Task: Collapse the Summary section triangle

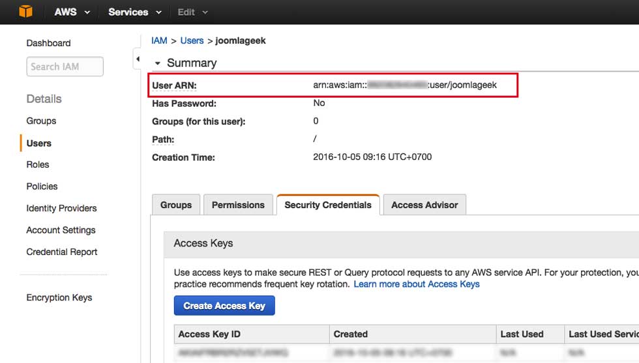Action: click(x=157, y=63)
